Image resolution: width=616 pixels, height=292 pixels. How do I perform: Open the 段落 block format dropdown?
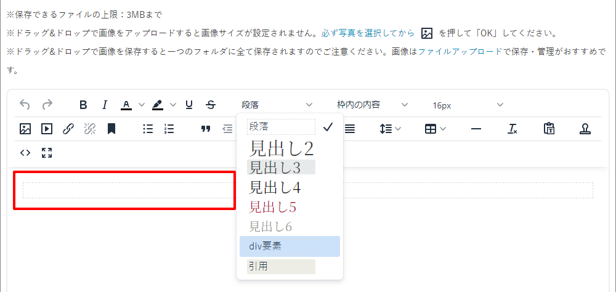[277, 105]
